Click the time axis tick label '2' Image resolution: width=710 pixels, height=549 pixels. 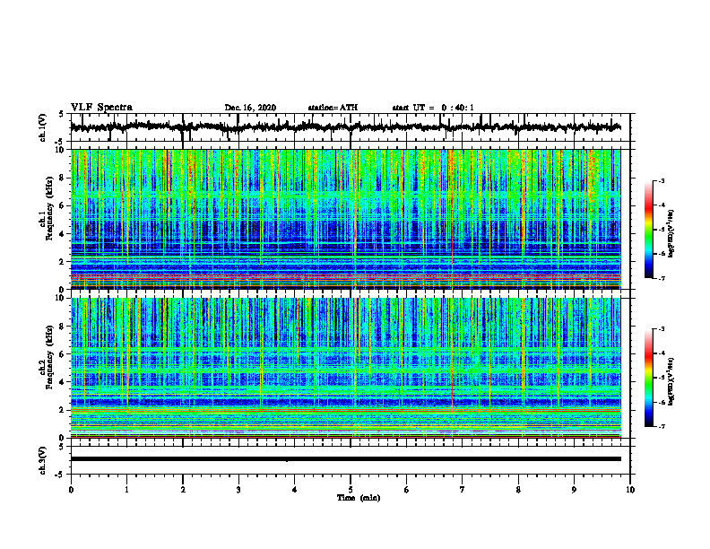click(x=183, y=490)
